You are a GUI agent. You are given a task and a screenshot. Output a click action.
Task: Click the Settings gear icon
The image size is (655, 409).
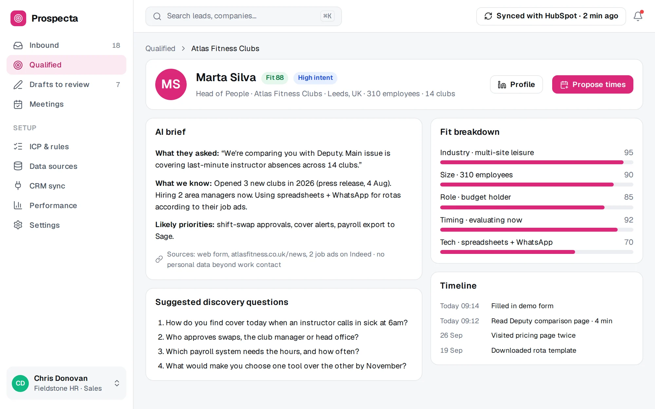(18, 225)
